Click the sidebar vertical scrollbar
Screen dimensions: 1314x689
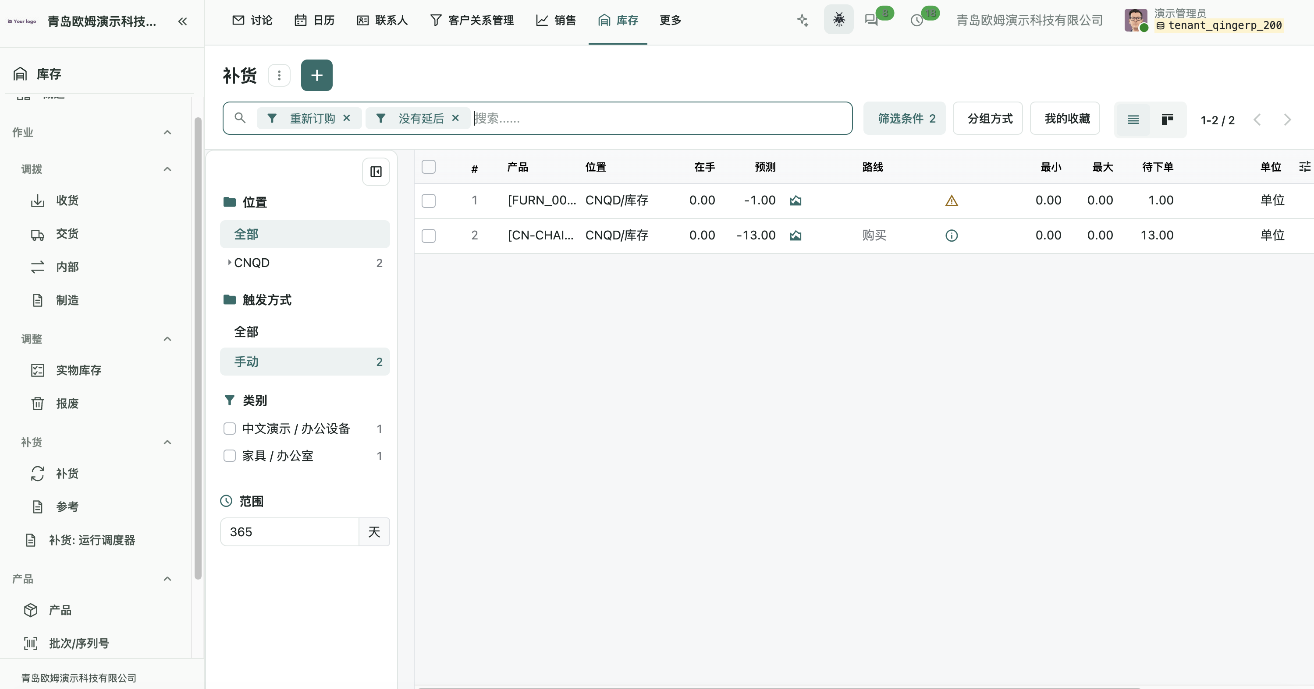[198, 348]
